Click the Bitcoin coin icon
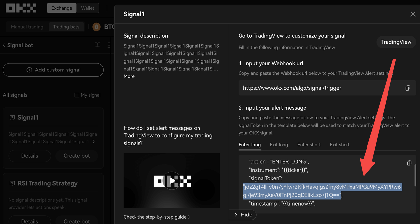Image resolution: width=420 pixels, height=224 pixels. (96, 27)
